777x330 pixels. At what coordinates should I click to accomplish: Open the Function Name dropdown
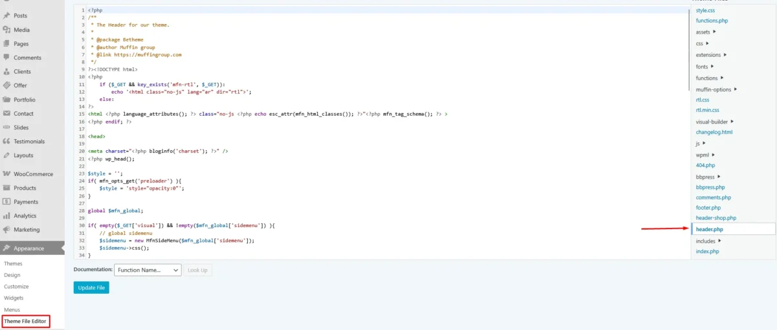148,270
